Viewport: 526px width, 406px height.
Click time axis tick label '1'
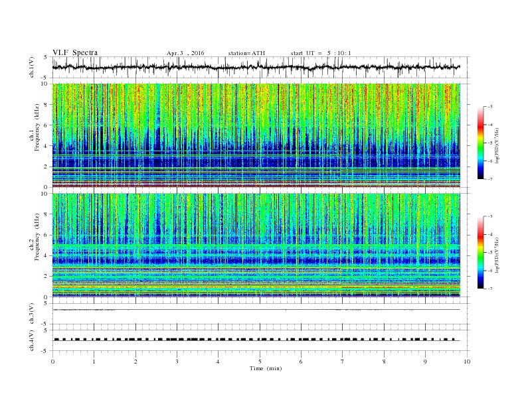94,362
